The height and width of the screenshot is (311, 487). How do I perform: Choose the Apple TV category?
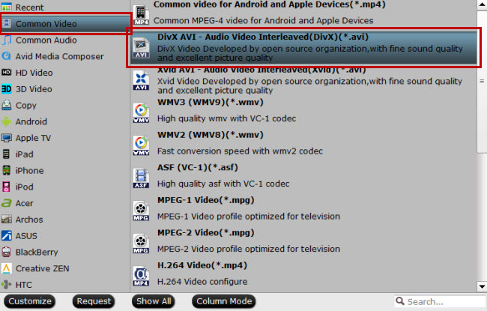33,138
